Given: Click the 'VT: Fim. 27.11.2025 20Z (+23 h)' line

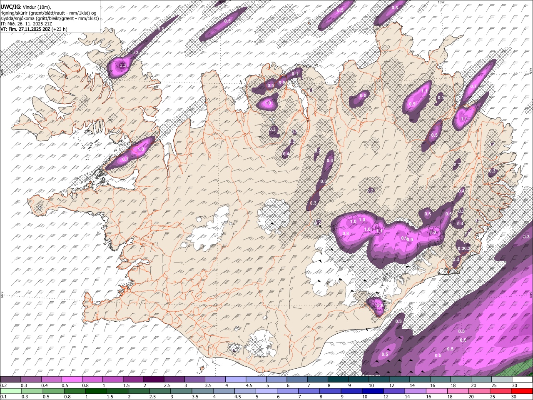Looking at the screenshot, I should click(x=34, y=29).
